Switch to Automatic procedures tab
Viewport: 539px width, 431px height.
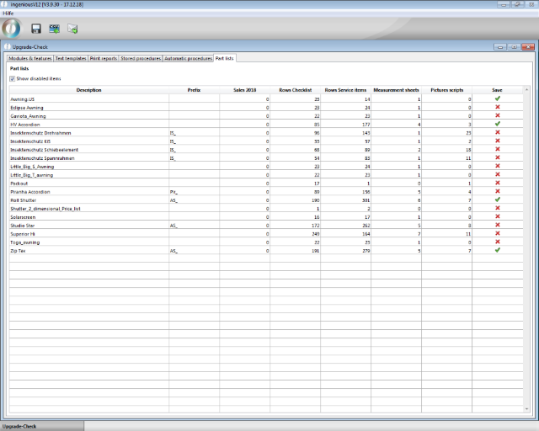(x=188, y=58)
